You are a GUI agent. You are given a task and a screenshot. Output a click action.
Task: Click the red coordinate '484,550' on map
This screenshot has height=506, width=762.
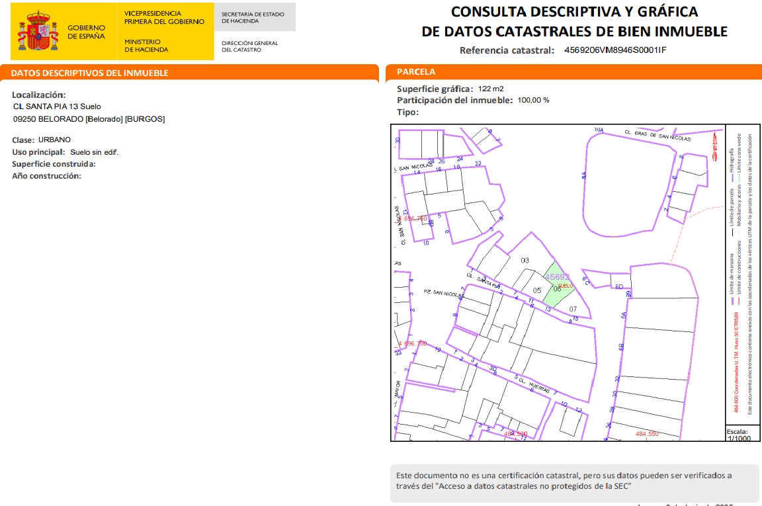[x=647, y=434]
